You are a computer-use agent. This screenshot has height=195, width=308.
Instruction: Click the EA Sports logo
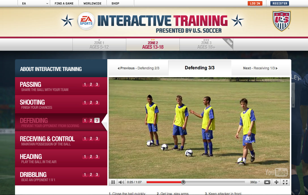(x=86, y=21)
